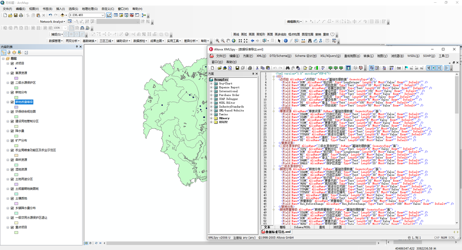
Task: Click List By Source icon in contents panel
Action: pyautogui.click(x=9, y=53)
